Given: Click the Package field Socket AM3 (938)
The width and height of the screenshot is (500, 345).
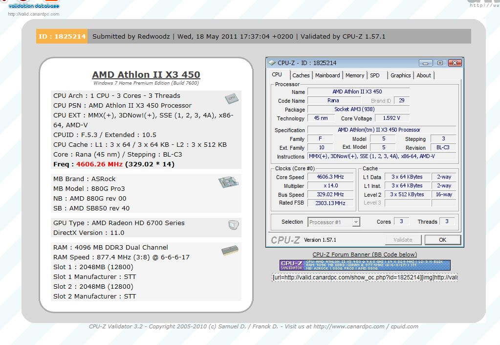Looking at the screenshot, I should pyautogui.click(x=358, y=109).
